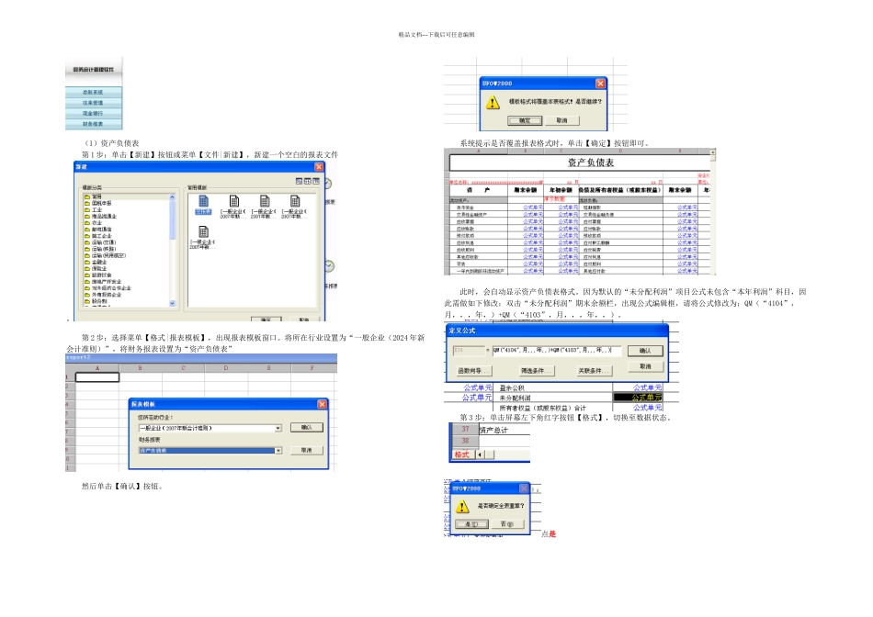Expand the 财务报表 dropdown in 报表模板 dialog
The width and height of the screenshot is (873, 617).
(278, 451)
